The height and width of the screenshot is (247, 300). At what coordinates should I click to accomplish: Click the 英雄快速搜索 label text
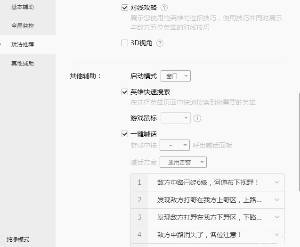coord(150,92)
